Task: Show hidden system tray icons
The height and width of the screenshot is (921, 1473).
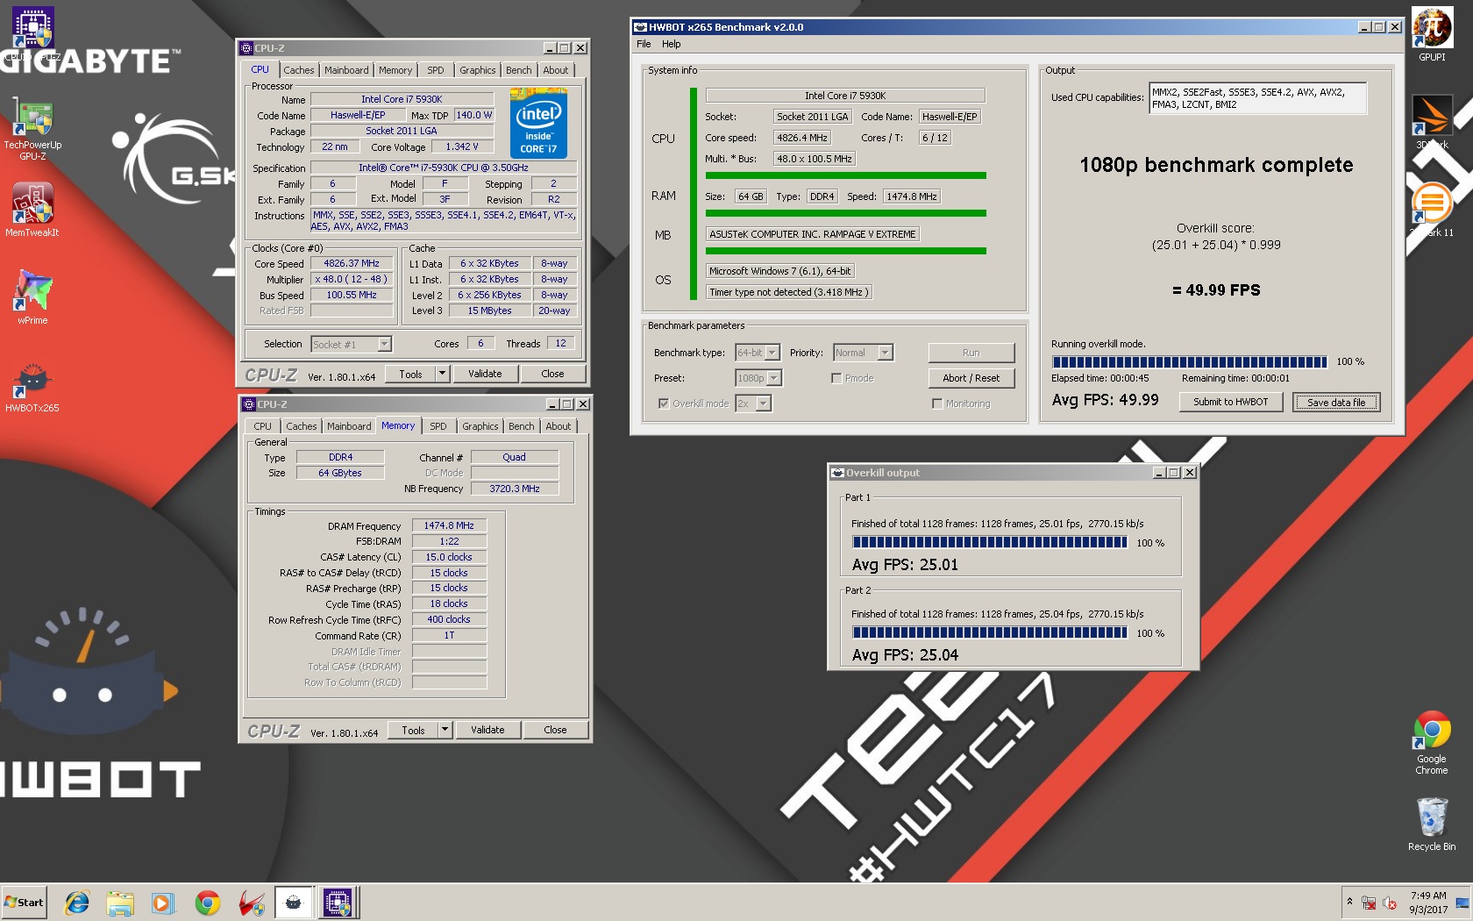Action: [1349, 902]
